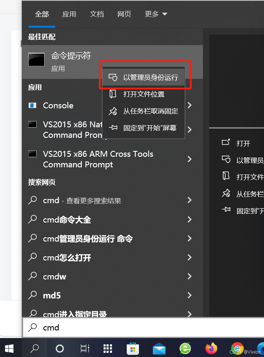Click the 命令提示符 app icon
The height and width of the screenshot is (357, 264).
(x=36, y=59)
